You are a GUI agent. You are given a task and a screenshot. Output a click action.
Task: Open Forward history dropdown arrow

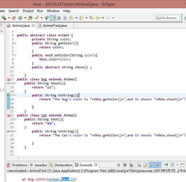pyautogui.click(x=113, y=18)
